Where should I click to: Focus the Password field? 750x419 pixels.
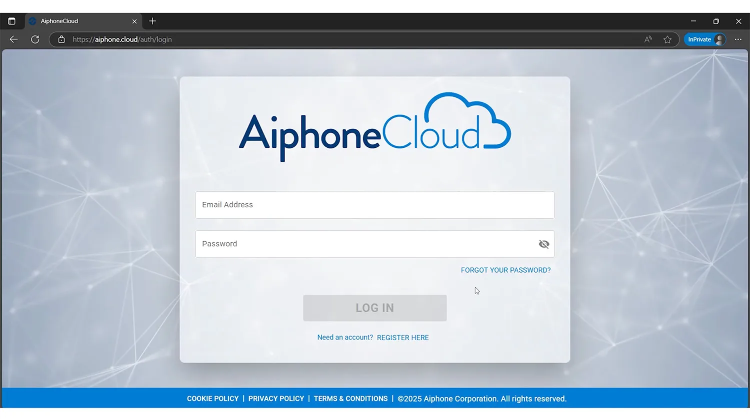(x=374, y=244)
